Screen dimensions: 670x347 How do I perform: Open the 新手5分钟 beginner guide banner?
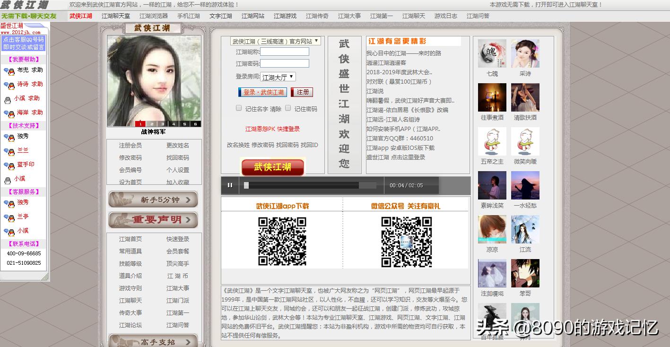pos(152,199)
